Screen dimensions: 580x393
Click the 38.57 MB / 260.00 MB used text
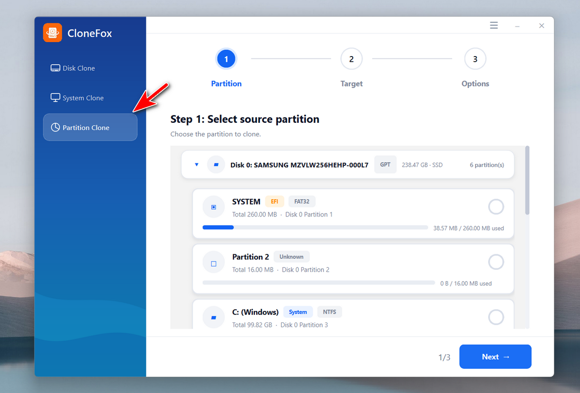[x=469, y=228]
